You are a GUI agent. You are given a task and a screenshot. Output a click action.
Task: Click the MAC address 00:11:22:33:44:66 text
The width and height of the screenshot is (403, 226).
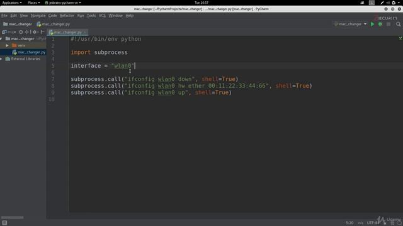coord(237,86)
